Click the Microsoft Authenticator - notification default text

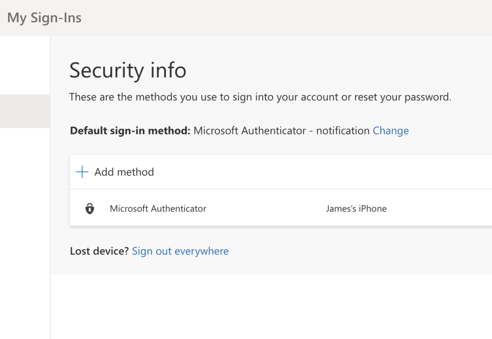(x=282, y=131)
